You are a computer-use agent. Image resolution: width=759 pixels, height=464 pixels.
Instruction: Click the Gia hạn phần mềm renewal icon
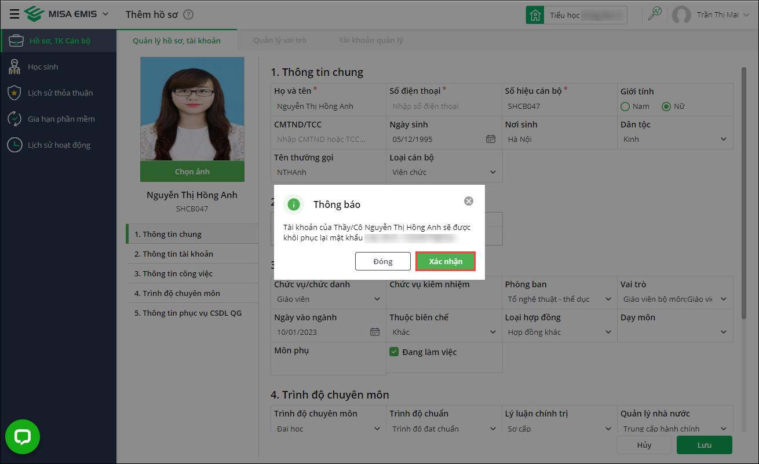point(14,119)
